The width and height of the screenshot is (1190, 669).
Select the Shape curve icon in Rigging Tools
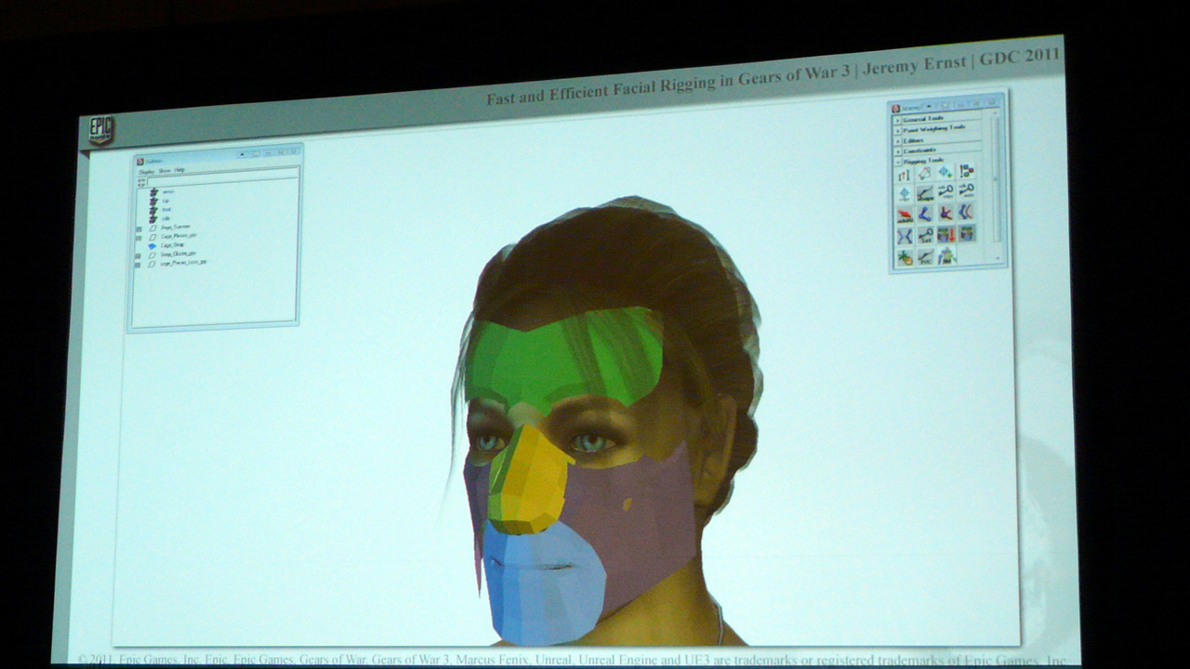click(x=925, y=193)
